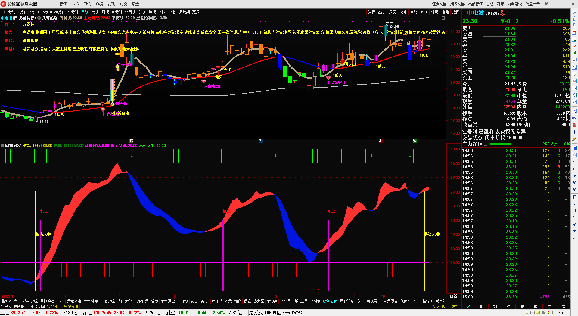Switch period to 月 in right column
Image resolution: width=578 pixels, height=316 pixels.
(x=574, y=211)
